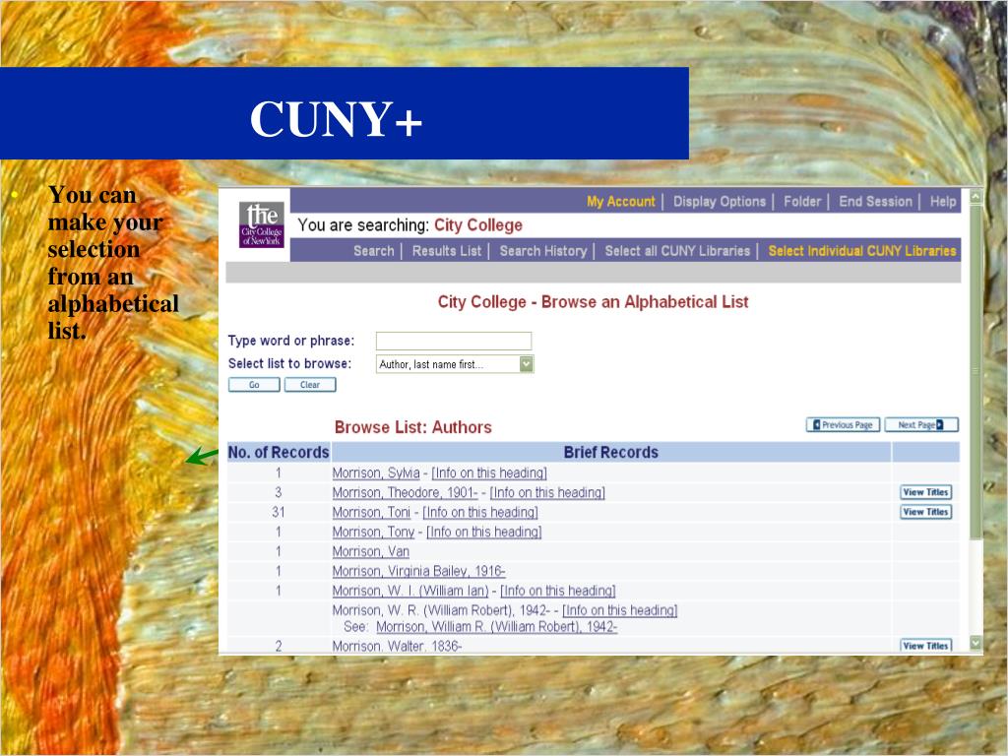Viewport: 1008px width, 756px height.
Task: Click the City College search scope text
Action: (478, 225)
